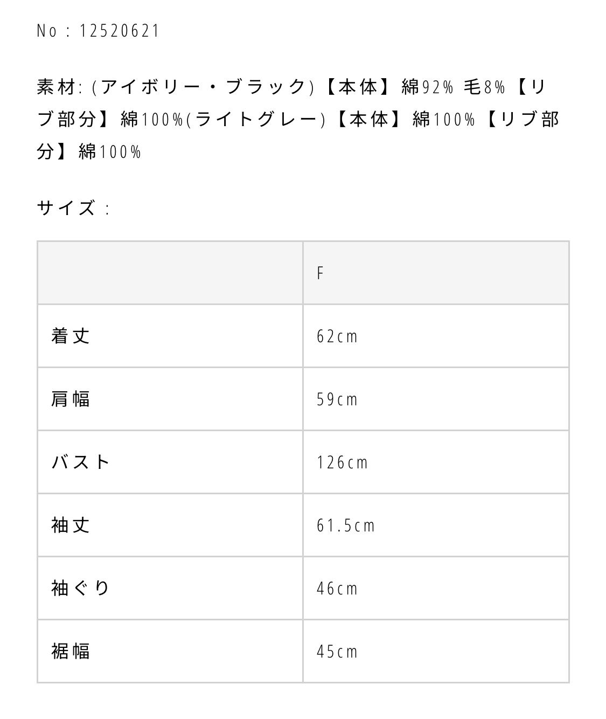The height and width of the screenshot is (719, 606).
Task: Select the バスト row label
Action: (x=81, y=462)
